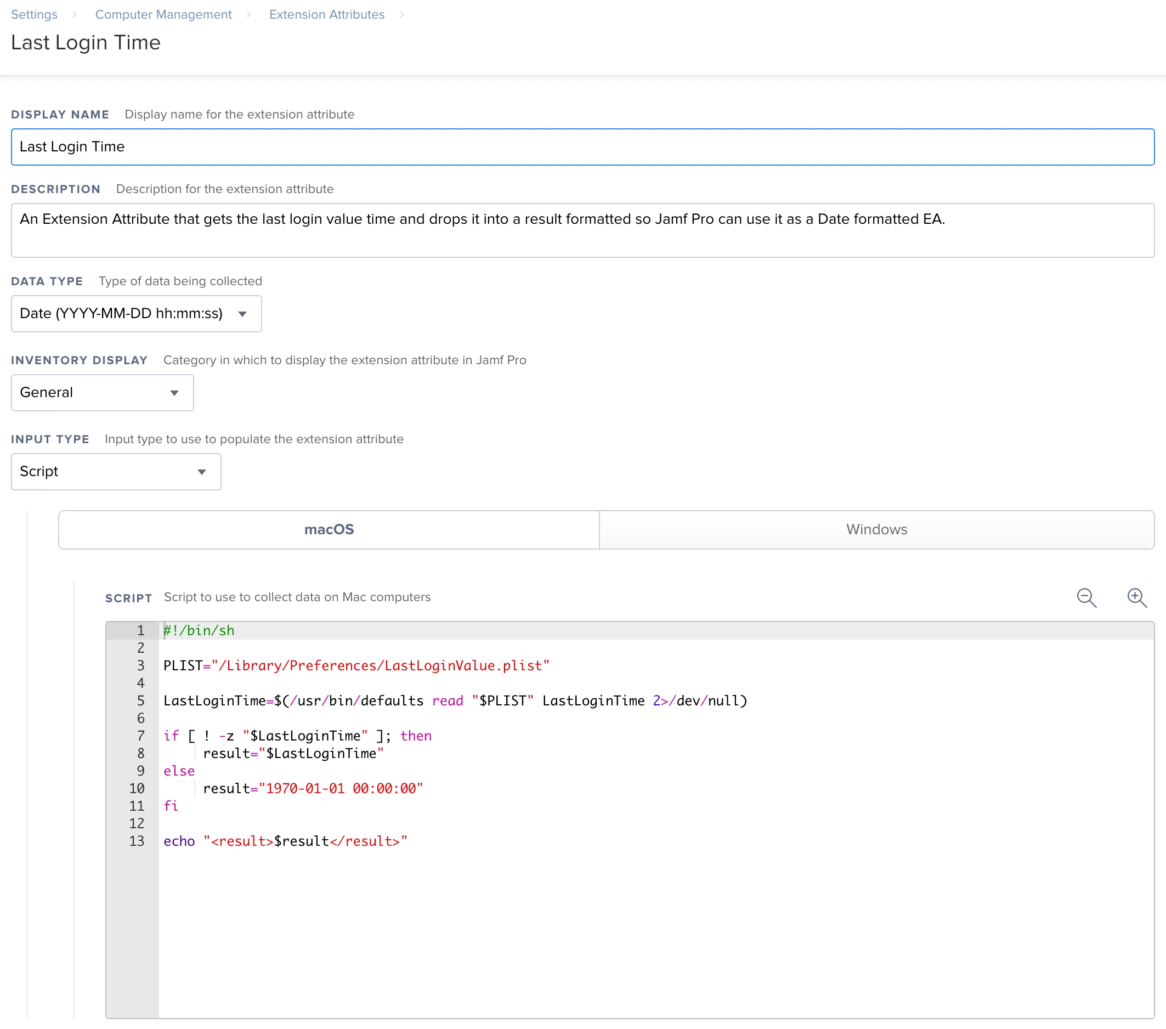Open the Data Type dropdown
Image resolution: width=1166 pixels, height=1029 pixels.
[136, 314]
